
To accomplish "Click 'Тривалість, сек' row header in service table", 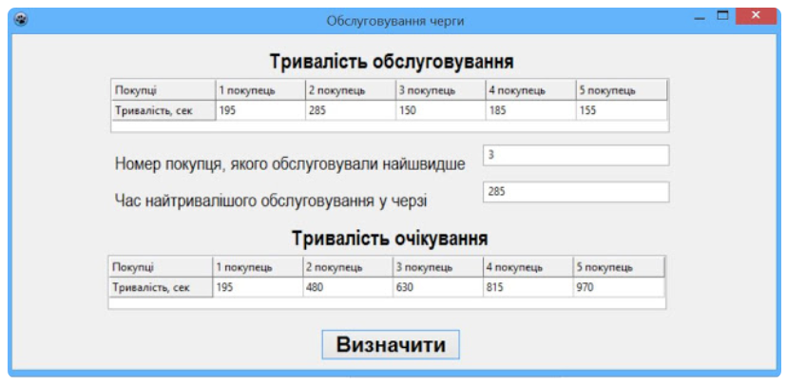I will (x=163, y=110).
